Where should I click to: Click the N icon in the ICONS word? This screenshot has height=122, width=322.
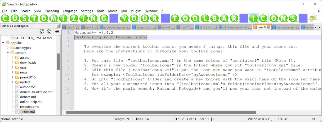[x=283, y=18]
